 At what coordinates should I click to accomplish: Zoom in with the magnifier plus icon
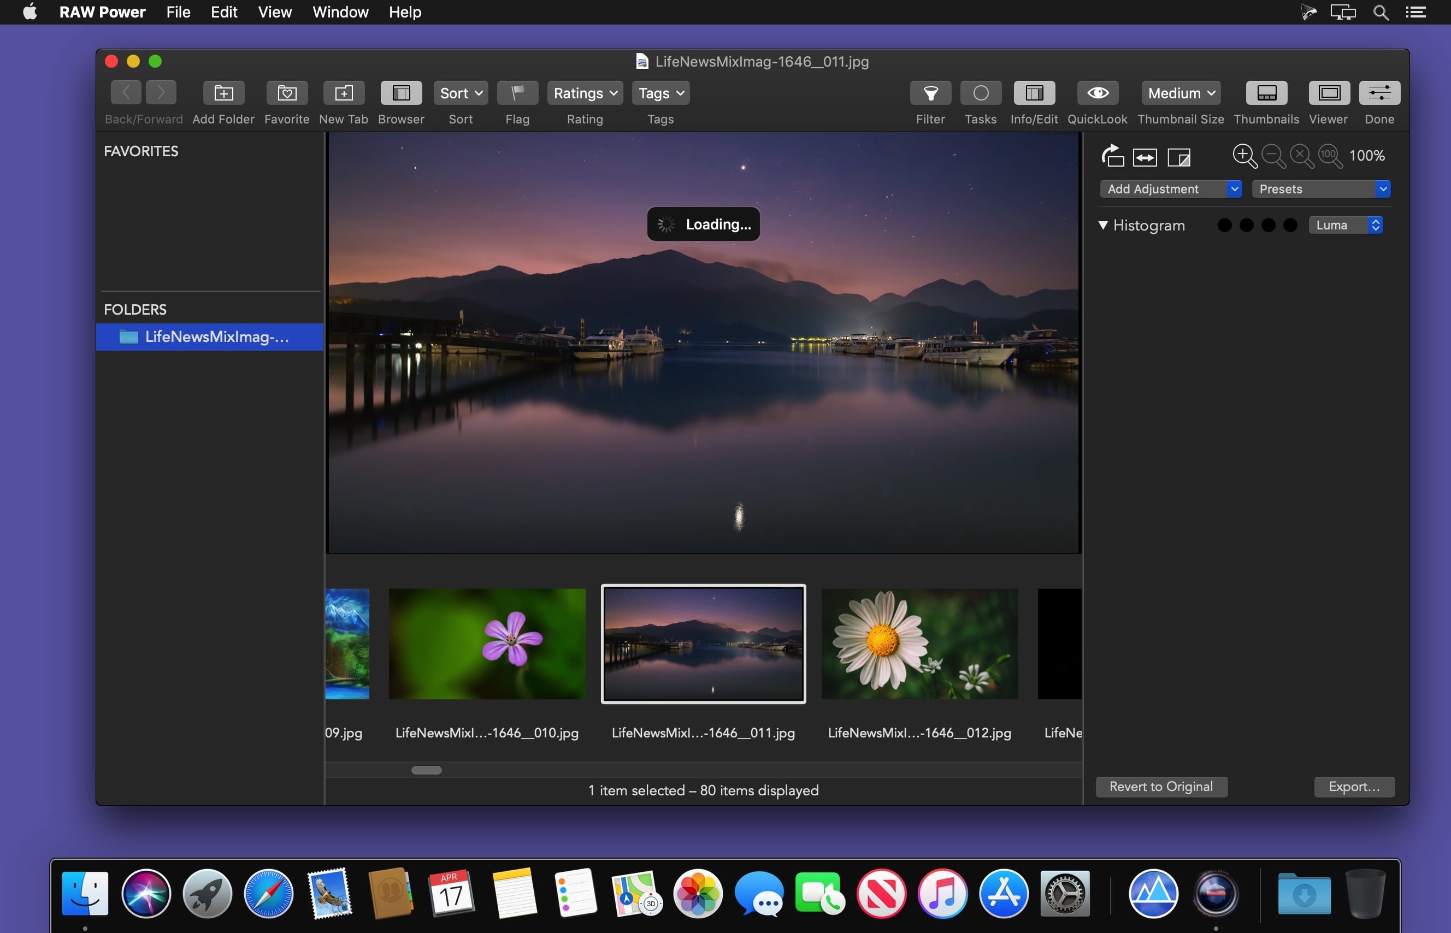[1244, 156]
